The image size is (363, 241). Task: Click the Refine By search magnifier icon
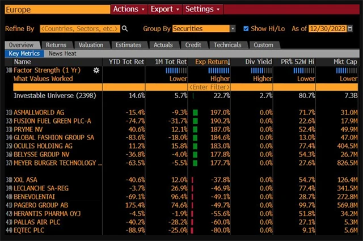point(125,28)
